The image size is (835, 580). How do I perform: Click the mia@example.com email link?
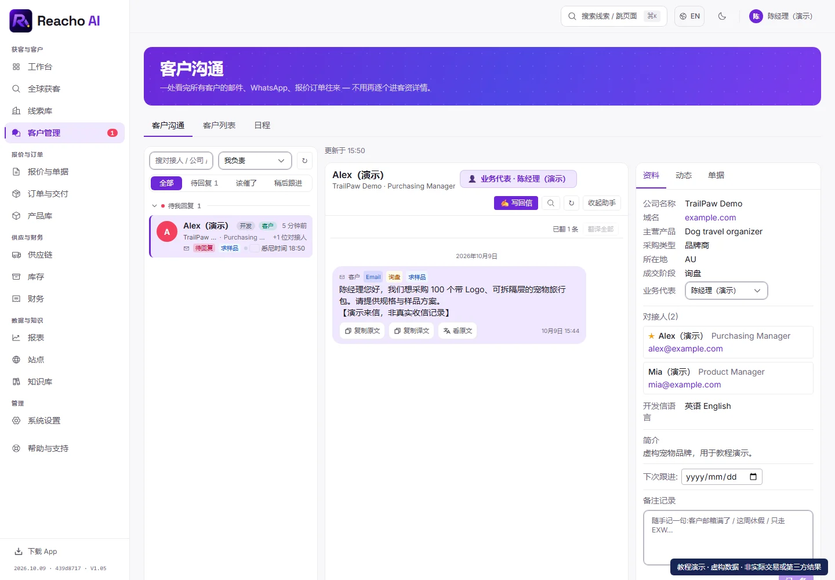click(x=685, y=385)
